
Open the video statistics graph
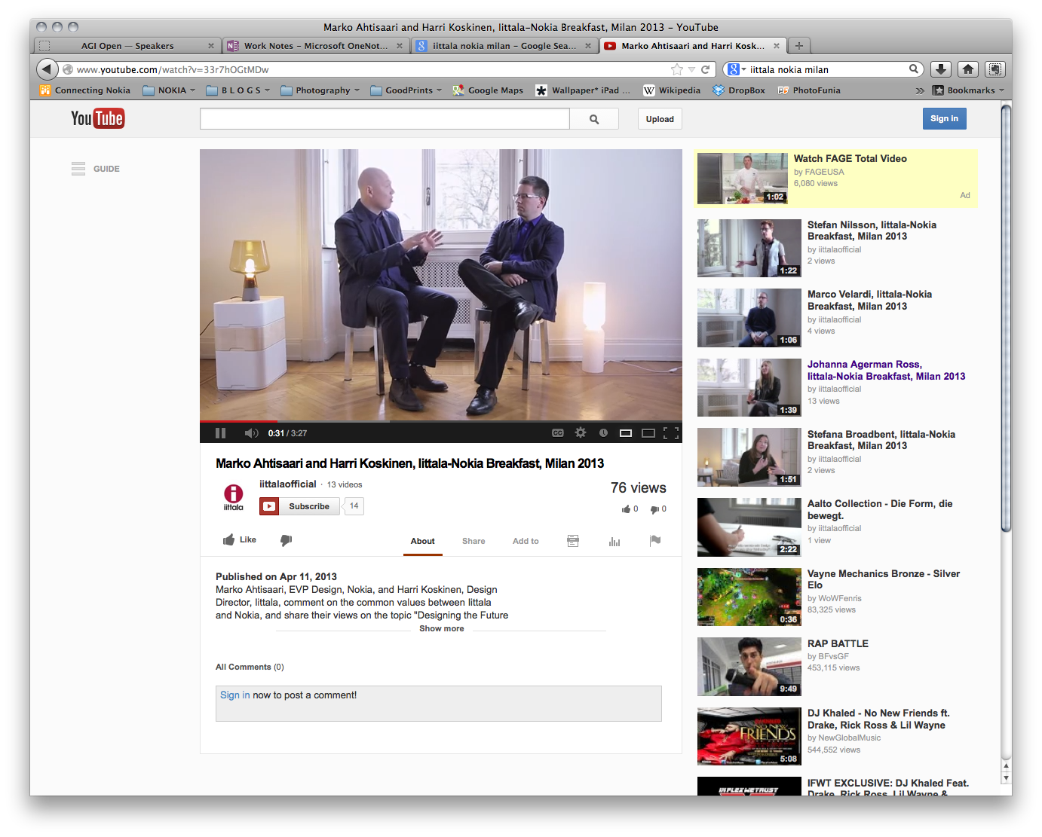614,541
